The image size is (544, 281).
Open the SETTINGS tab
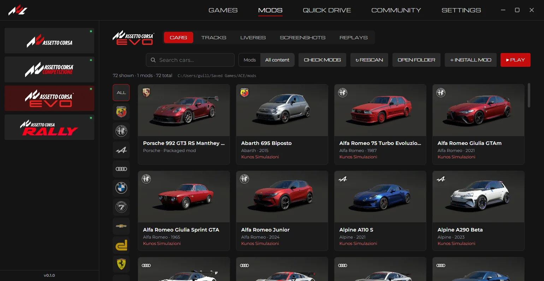pyautogui.click(x=461, y=10)
